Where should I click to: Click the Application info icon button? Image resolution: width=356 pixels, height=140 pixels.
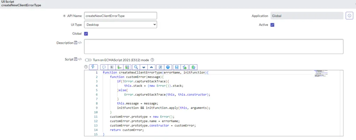point(349,16)
